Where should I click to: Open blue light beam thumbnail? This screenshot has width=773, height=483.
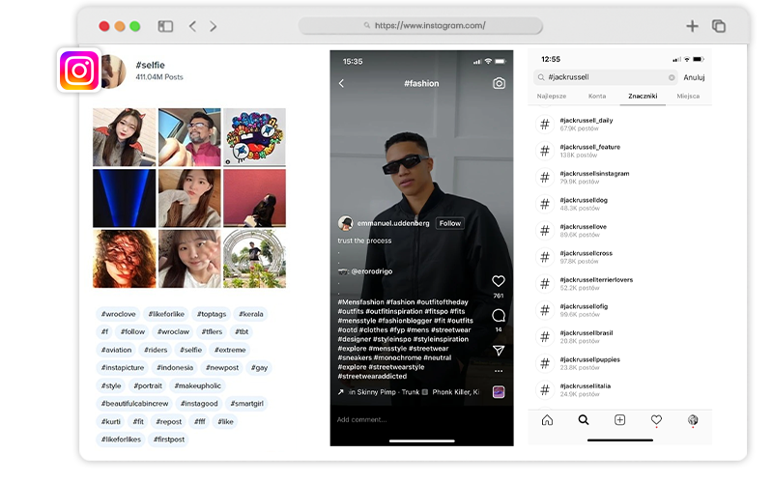[125, 198]
